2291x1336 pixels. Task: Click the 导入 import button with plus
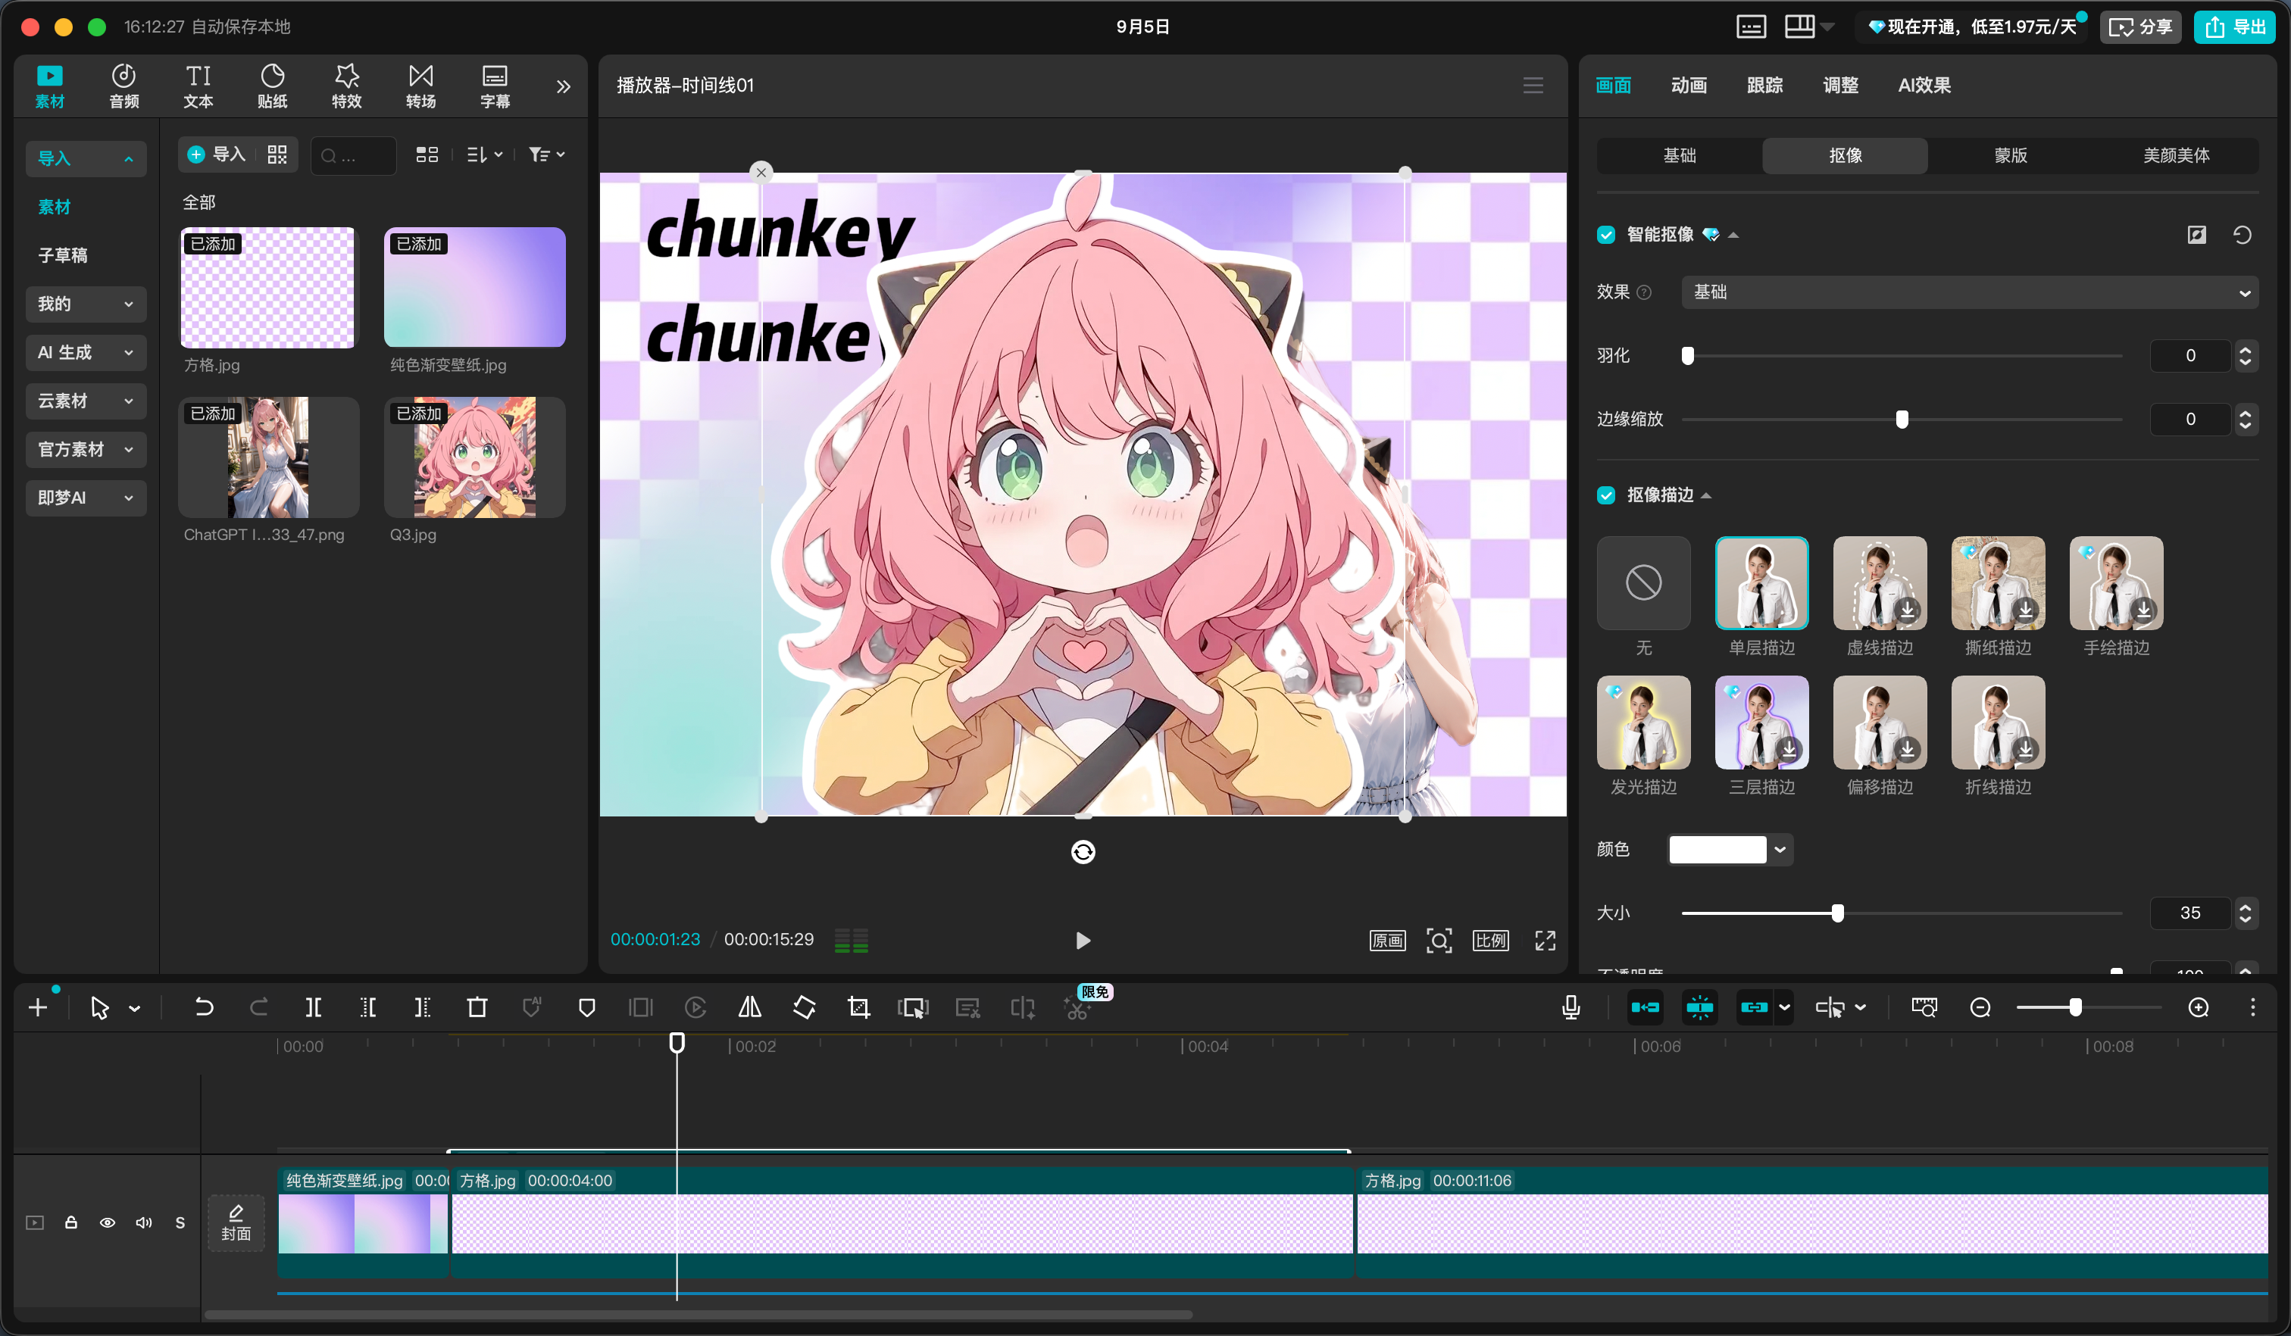pyautogui.click(x=217, y=155)
